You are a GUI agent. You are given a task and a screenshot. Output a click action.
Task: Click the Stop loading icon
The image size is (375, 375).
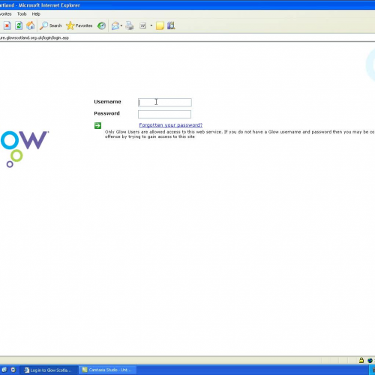[x=7, y=25]
